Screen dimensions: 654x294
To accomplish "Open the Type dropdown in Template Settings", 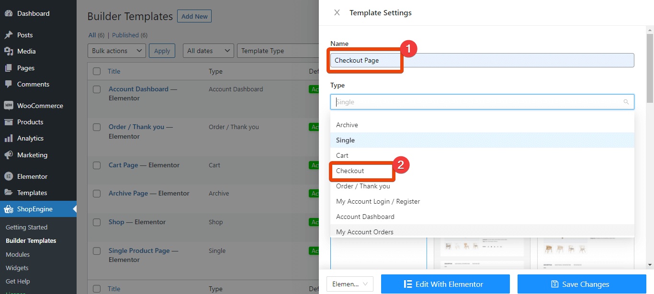I will (x=482, y=102).
